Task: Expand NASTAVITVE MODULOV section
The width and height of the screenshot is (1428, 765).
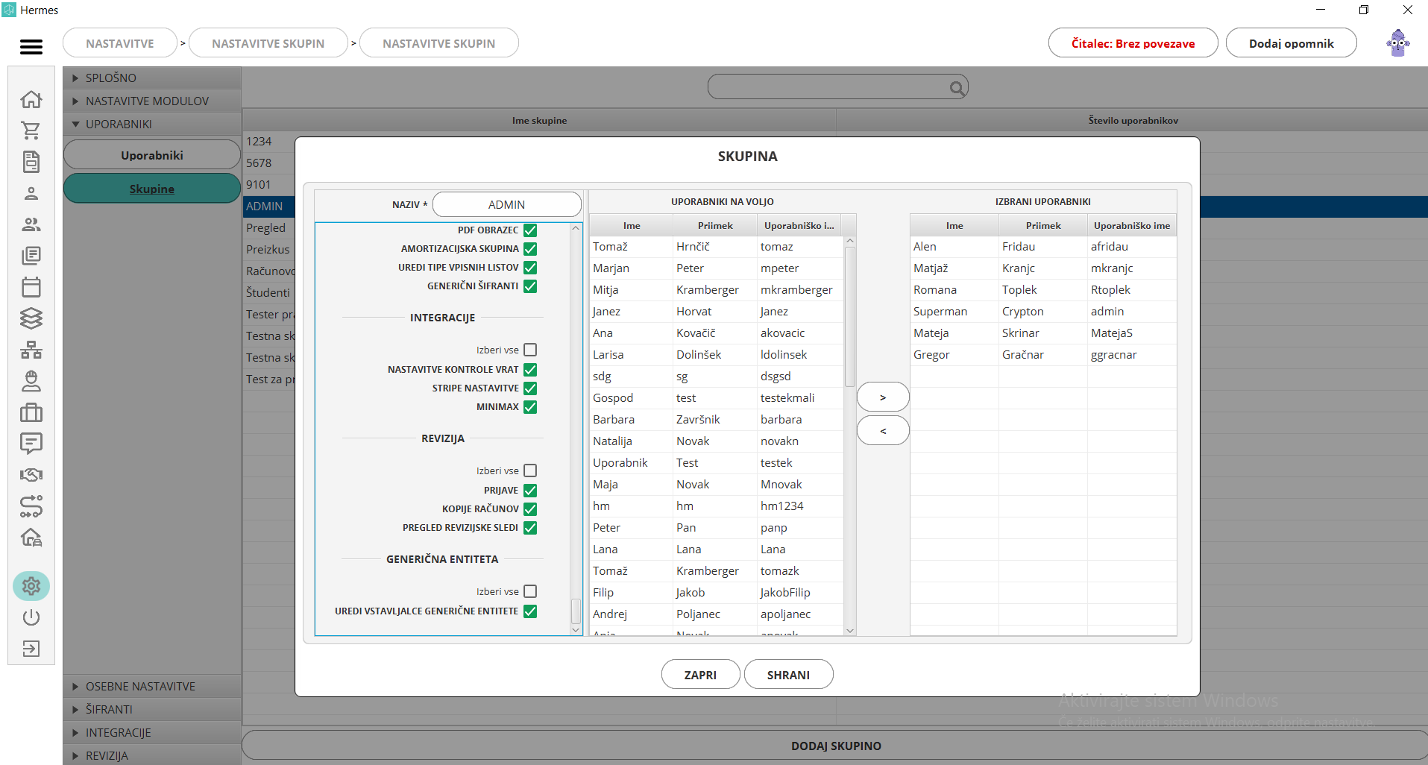Action: [152, 101]
